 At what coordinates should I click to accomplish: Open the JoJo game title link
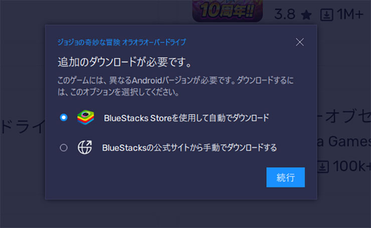pyautogui.click(x=122, y=42)
